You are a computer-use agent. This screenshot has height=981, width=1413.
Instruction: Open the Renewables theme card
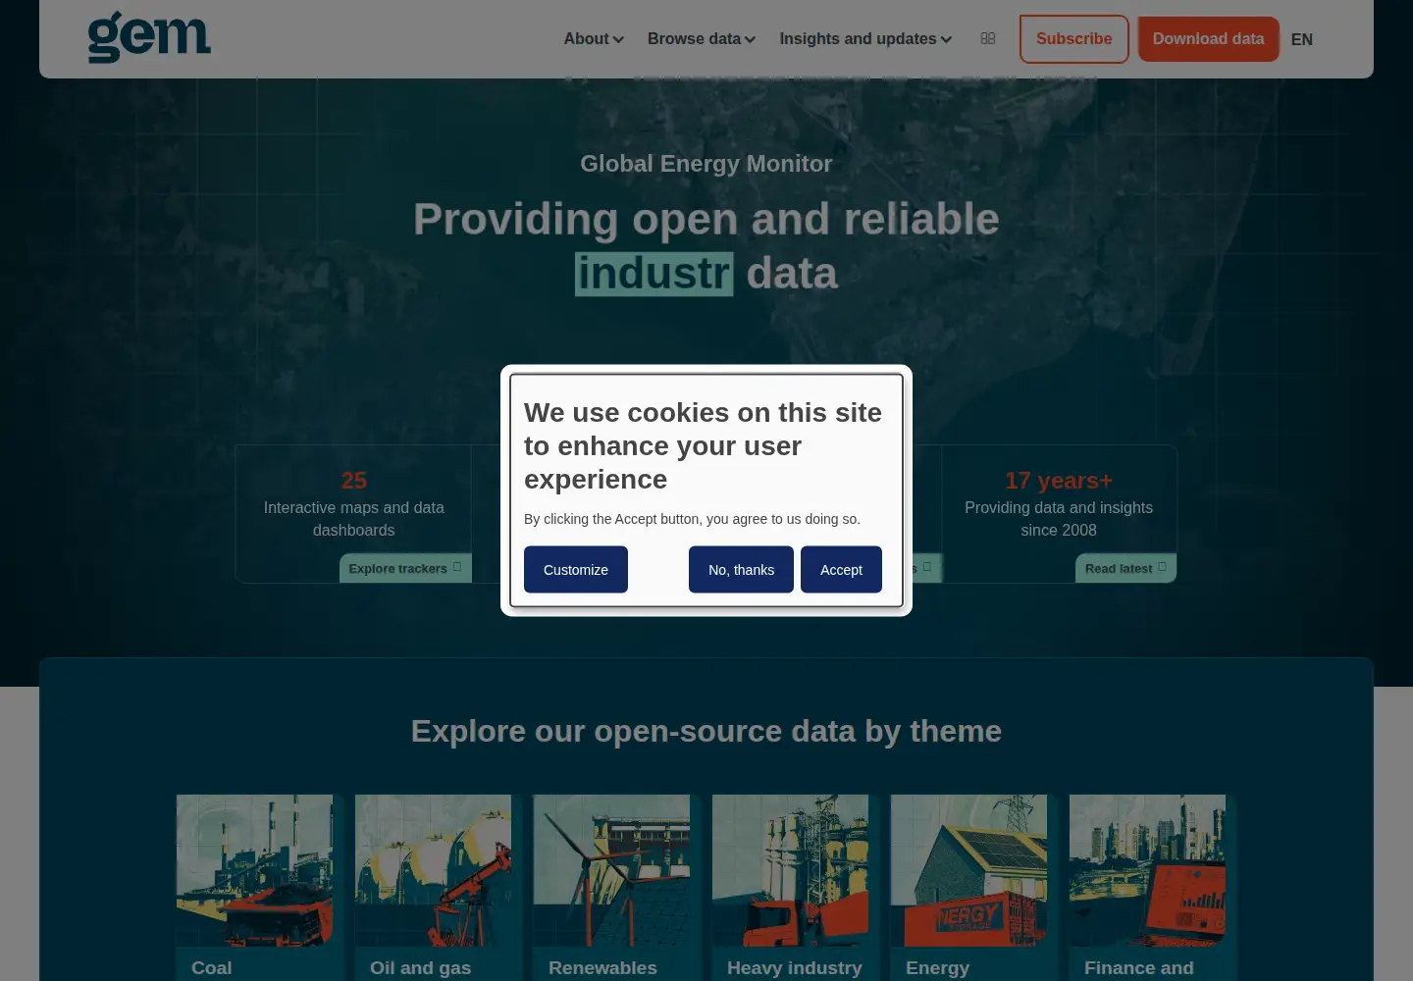pyautogui.click(x=611, y=887)
